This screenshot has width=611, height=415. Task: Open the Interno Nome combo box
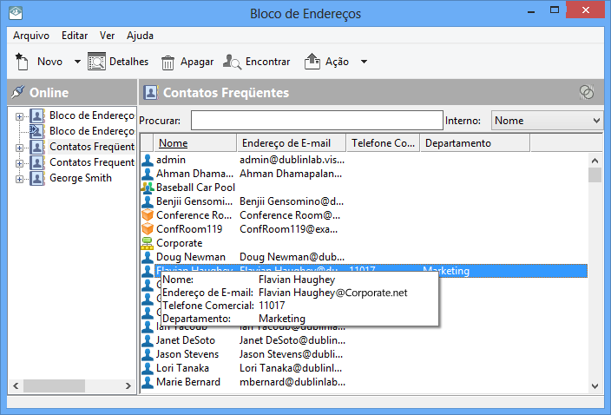[x=547, y=121]
